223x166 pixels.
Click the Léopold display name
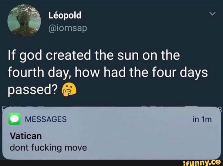coord(65,15)
